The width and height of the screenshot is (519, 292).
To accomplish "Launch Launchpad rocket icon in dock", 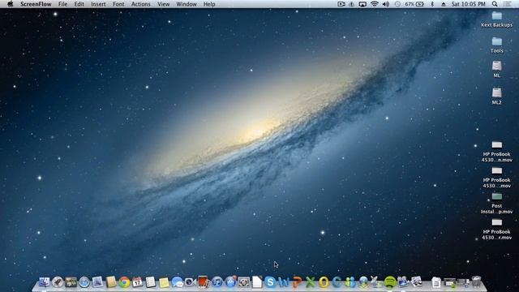I will click(x=58, y=282).
